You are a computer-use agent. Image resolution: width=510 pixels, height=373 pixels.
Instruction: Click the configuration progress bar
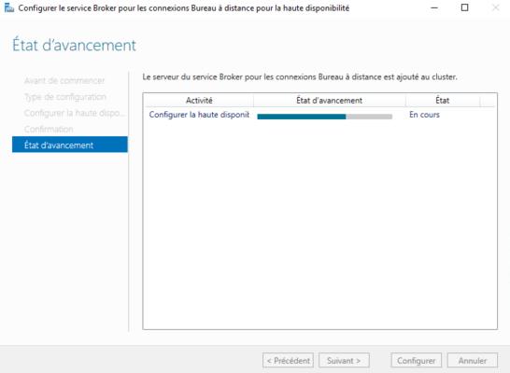(x=325, y=117)
